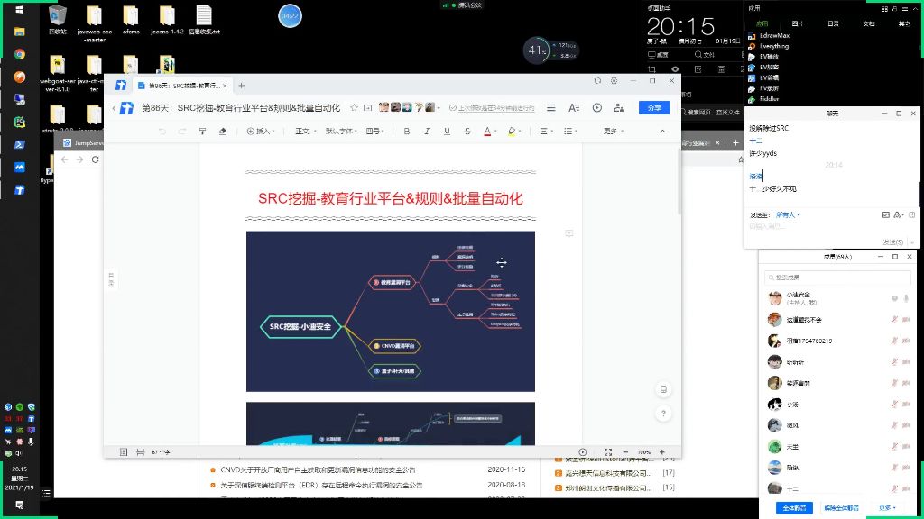Click the search members input field
Viewport: 924px width, 519px height.
(x=837, y=278)
